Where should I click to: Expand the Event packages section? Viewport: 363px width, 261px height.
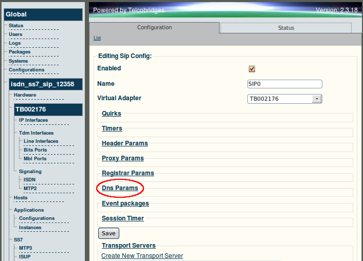click(x=125, y=203)
